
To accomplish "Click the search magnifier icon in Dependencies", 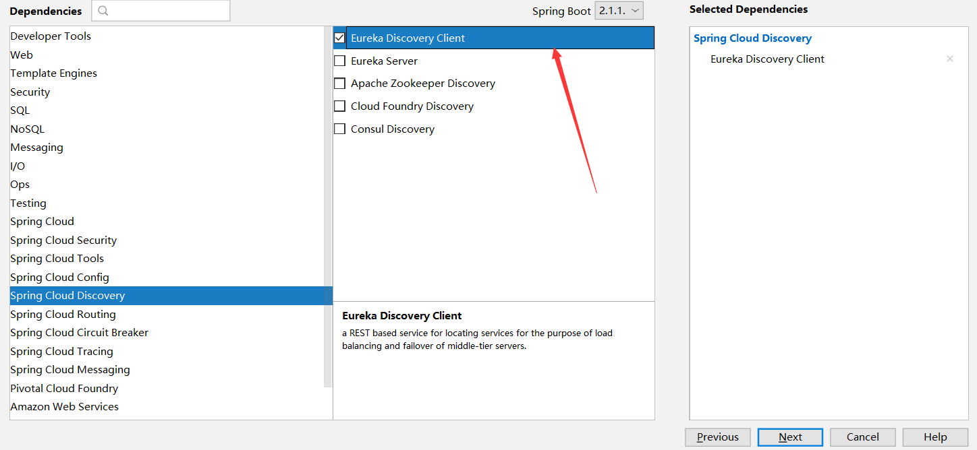I will click(103, 11).
